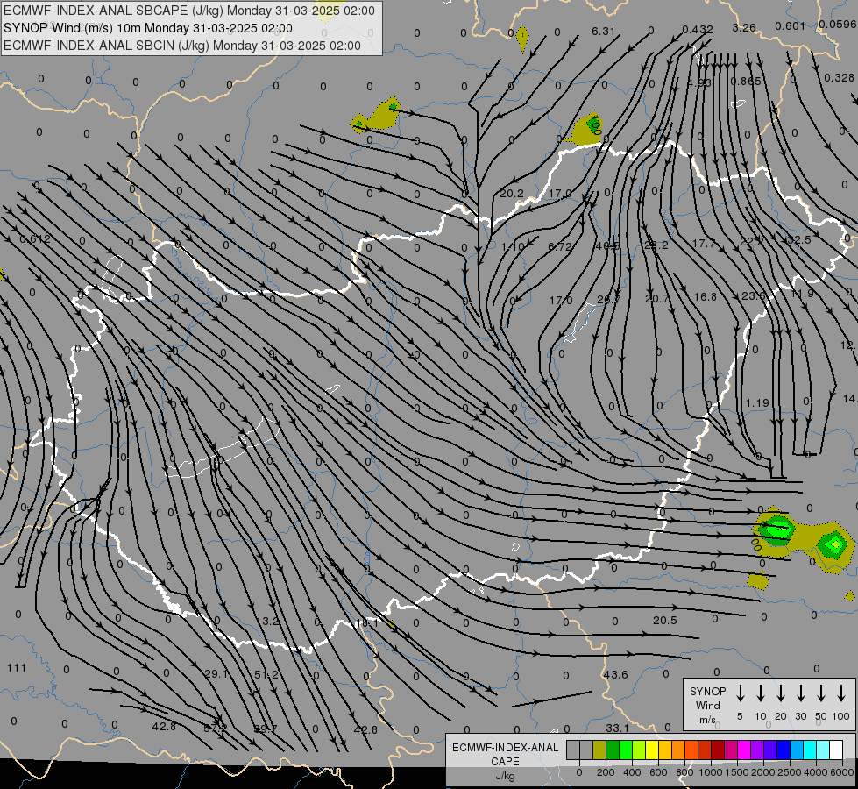The width and height of the screenshot is (858, 789).
Task: Click the 111 value on the map
Action: [x=16, y=667]
